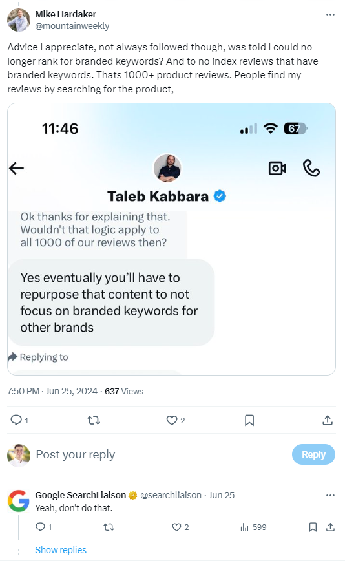The image size is (345, 563).
Task: View analytics showing 599 views on reply
Action: pos(253,527)
